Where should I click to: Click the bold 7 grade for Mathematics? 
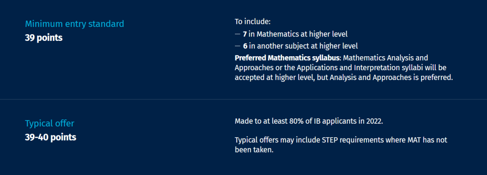tap(245, 34)
